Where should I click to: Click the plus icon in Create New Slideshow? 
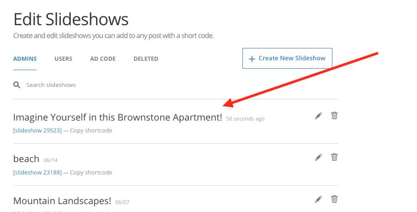coord(252,59)
